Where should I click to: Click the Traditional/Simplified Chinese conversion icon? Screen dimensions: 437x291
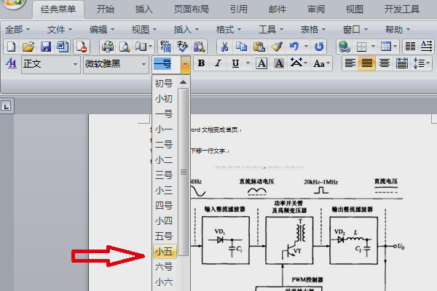click(x=165, y=47)
